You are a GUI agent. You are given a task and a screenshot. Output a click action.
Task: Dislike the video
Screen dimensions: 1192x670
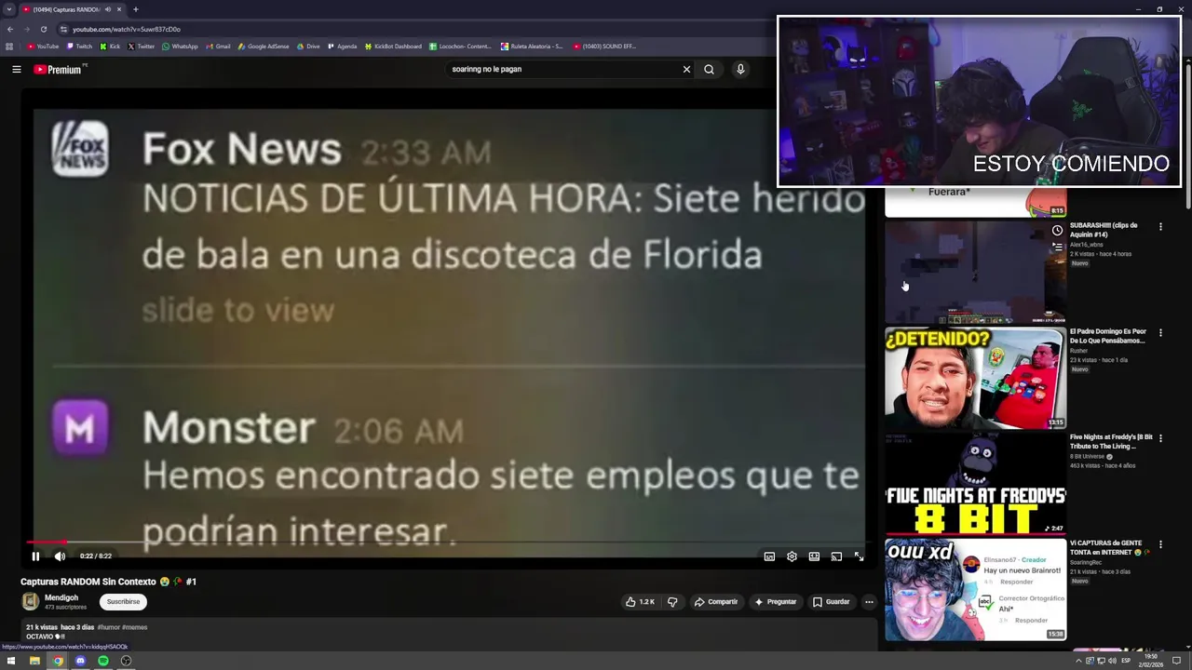(672, 602)
